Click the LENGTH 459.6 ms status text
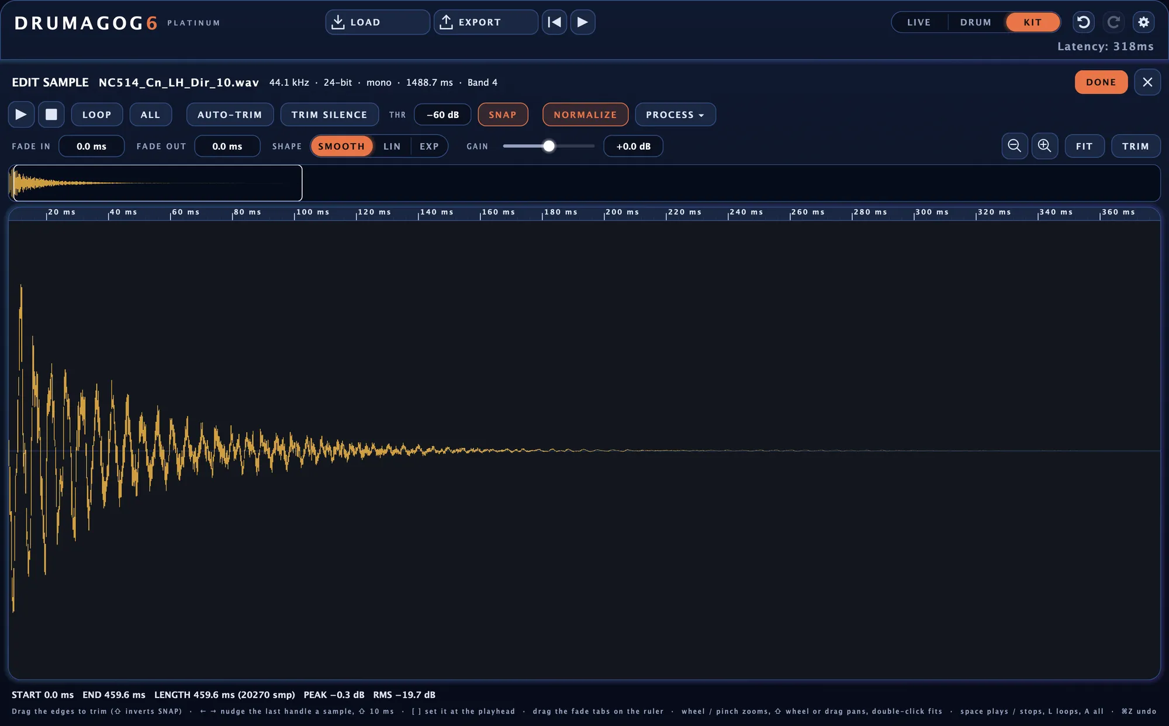Screen dimensions: 1169x726 224,694
